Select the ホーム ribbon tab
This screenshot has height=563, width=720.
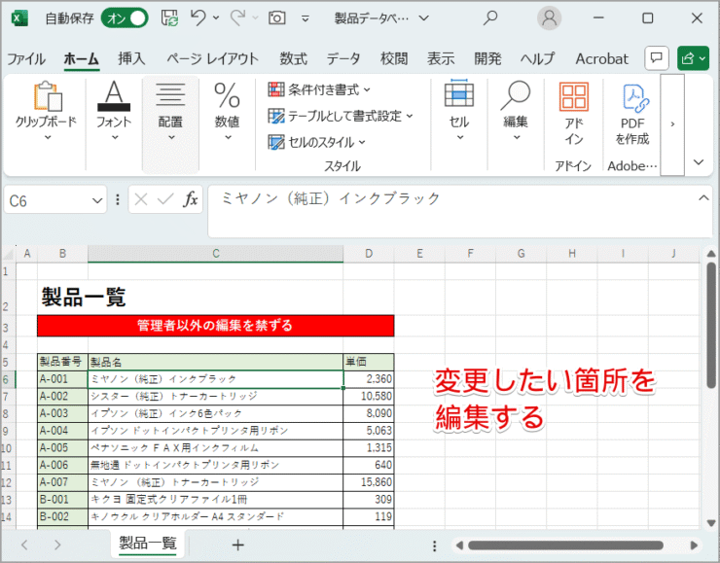point(82,58)
